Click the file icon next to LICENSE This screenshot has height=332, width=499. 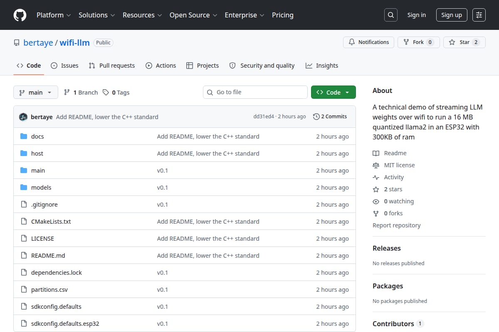[24, 239]
